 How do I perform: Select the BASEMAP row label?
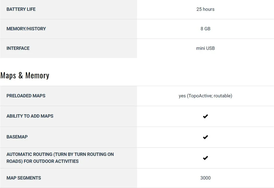tap(17, 137)
